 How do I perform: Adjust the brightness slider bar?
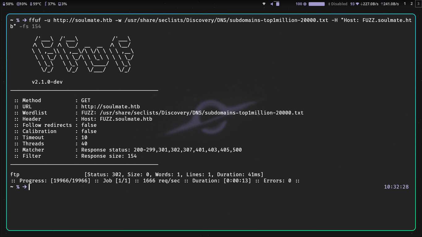tap(316, 4)
